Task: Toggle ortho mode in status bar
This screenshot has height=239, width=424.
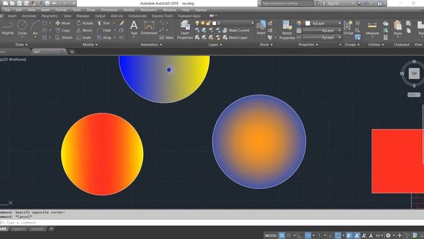Action: pyautogui.click(x=301, y=236)
